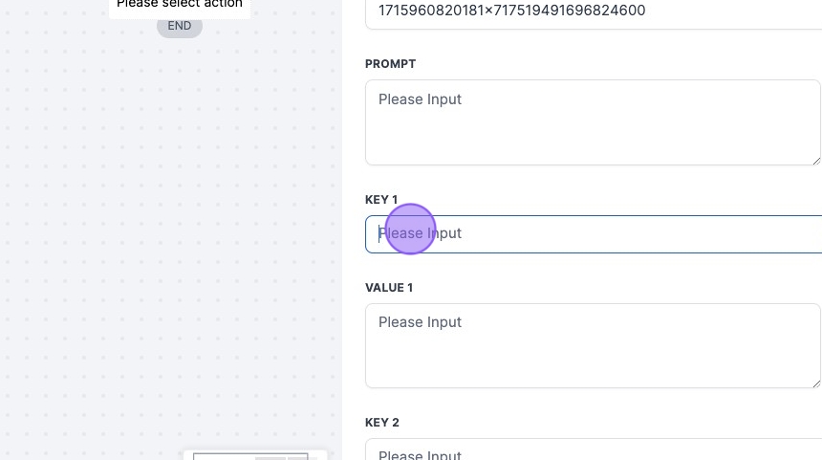Click the PROMPT textarea resize handle
This screenshot has height=460, width=822.
pos(815,160)
